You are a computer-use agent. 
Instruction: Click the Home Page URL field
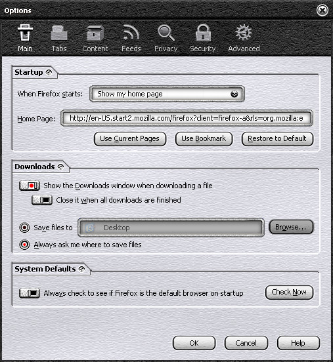(187, 118)
